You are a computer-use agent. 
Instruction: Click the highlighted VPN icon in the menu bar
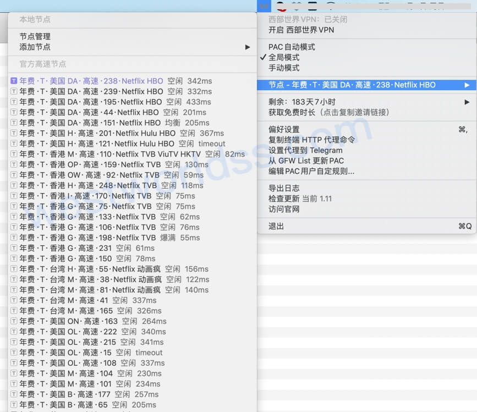[x=264, y=6]
